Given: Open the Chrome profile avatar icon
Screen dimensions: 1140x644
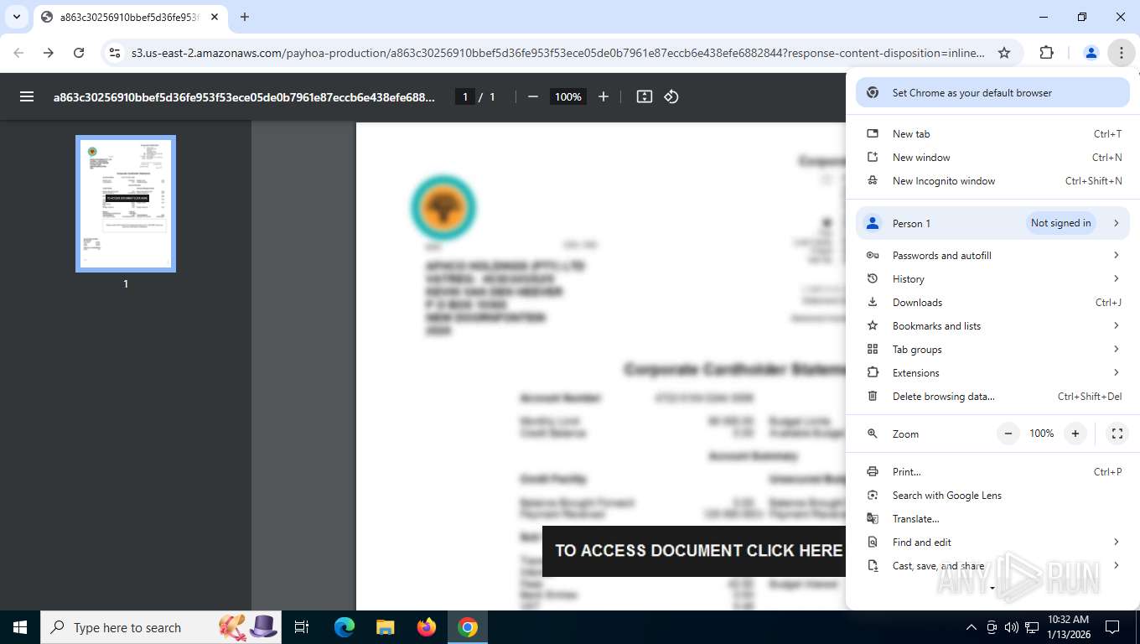Looking at the screenshot, I should coord(1091,53).
